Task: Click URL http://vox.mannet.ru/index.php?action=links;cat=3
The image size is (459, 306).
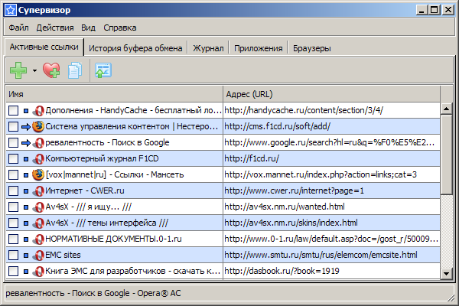Action: click(x=321, y=175)
